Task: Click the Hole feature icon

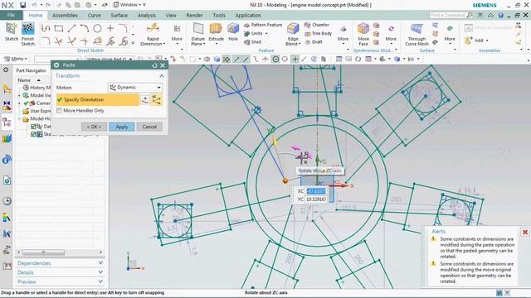Action: (x=233, y=29)
